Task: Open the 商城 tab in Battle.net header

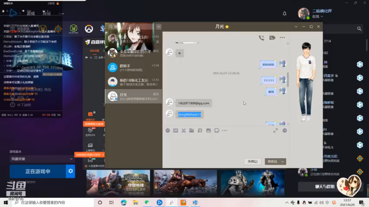Action: coord(46,13)
